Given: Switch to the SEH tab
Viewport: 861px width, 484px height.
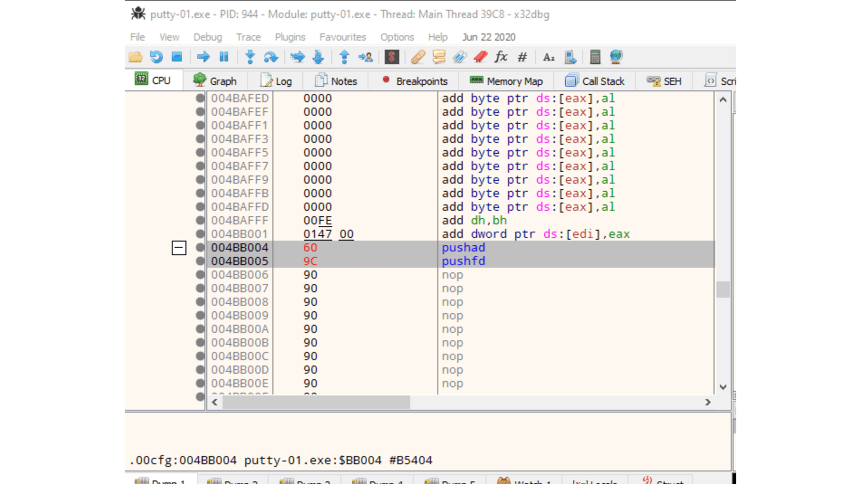Looking at the screenshot, I should [x=664, y=81].
